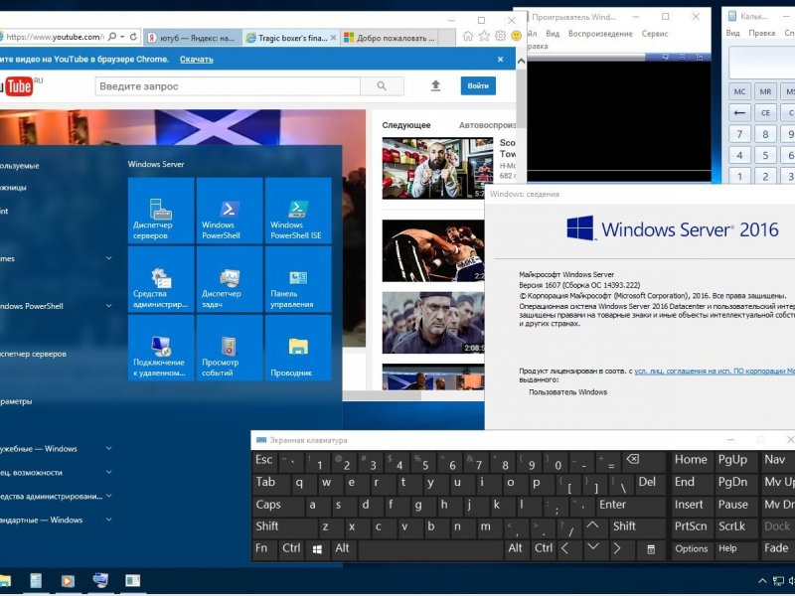Click the youtube.com address bar

[x=55, y=37]
